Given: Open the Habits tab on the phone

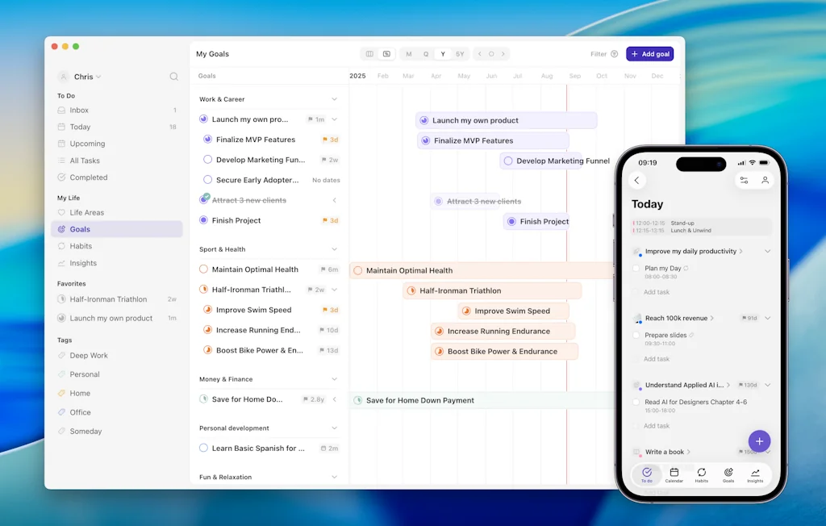Looking at the screenshot, I should click(x=701, y=475).
